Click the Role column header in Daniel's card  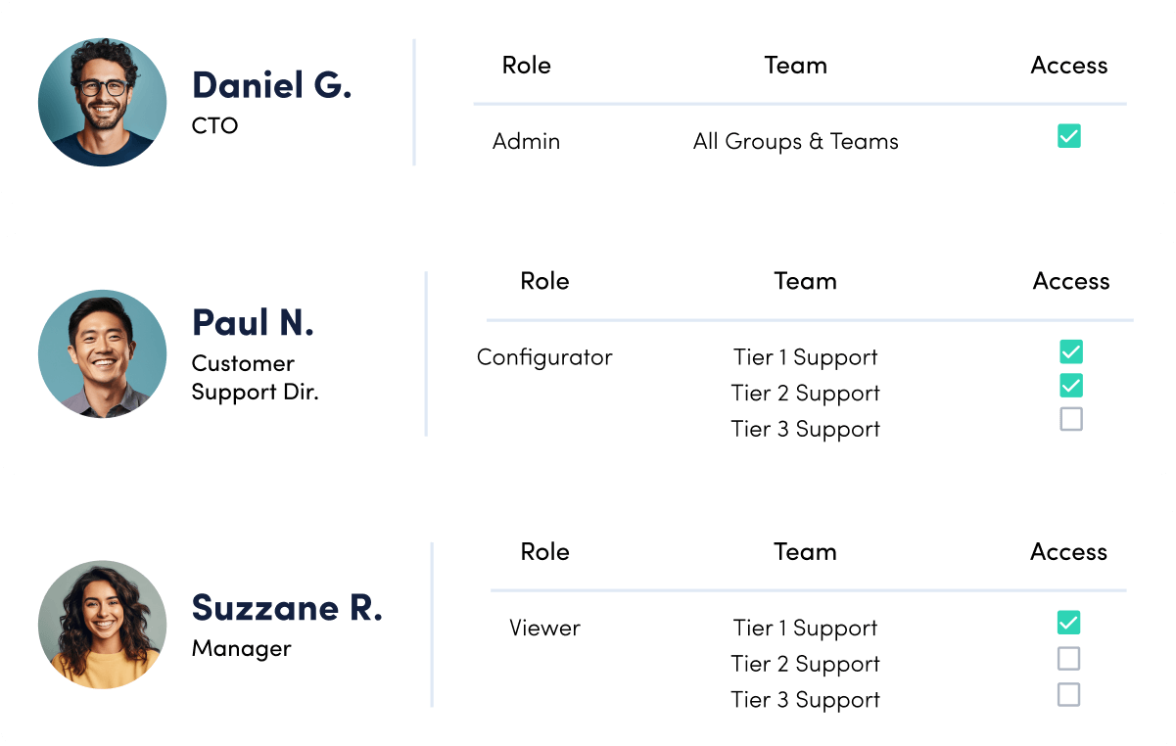[527, 66]
